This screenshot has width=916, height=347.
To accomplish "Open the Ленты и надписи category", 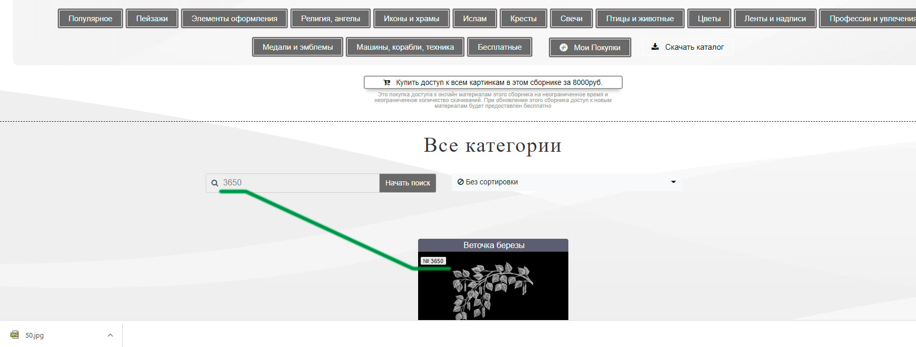I will pos(775,19).
